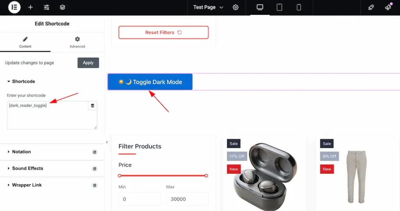This screenshot has height=211, width=400.
Task: Click the plus icon to add element
Action: 30,7
